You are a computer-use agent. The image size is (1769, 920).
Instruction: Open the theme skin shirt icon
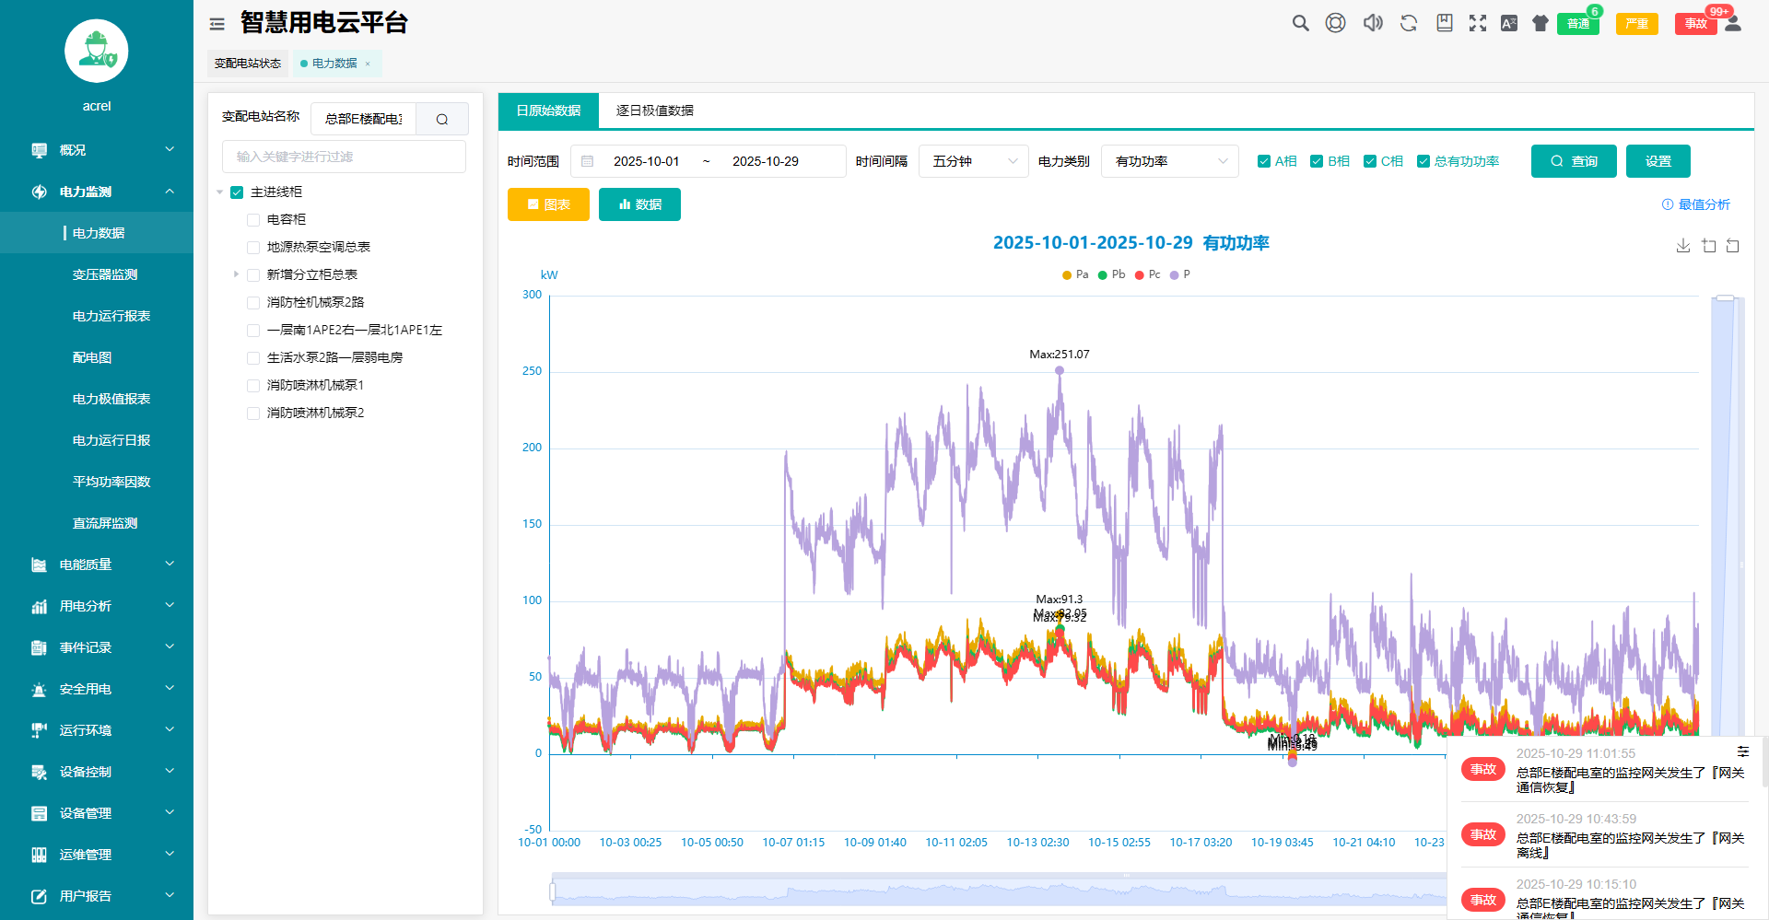[1541, 23]
